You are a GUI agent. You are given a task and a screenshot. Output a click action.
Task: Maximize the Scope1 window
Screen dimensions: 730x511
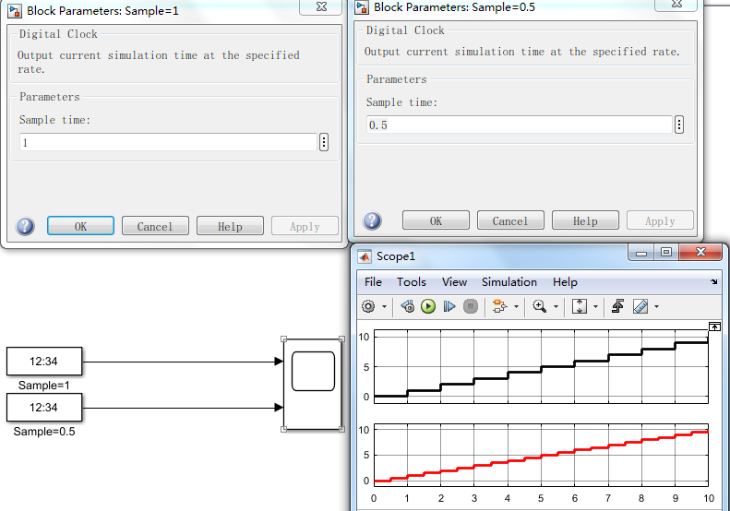click(x=666, y=253)
